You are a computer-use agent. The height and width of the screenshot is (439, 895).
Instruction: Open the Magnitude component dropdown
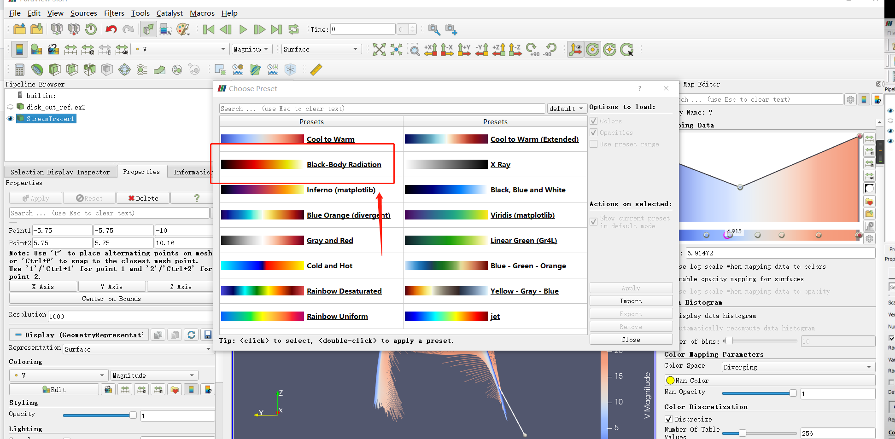pos(252,49)
